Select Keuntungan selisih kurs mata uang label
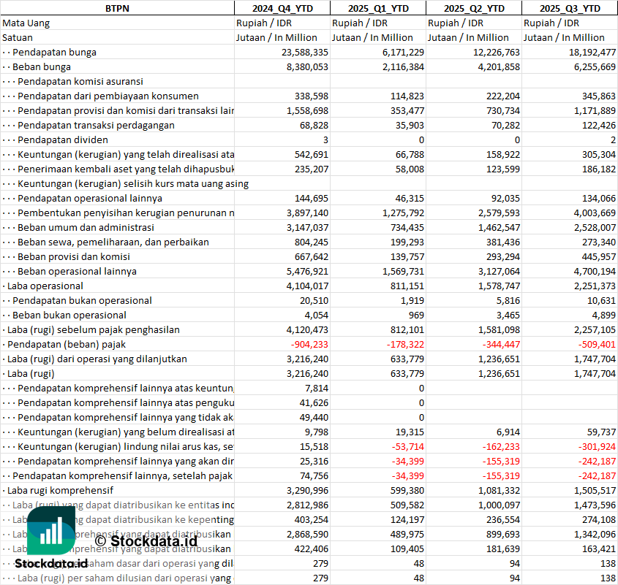Viewport: 618px width, 585px height. (133, 183)
